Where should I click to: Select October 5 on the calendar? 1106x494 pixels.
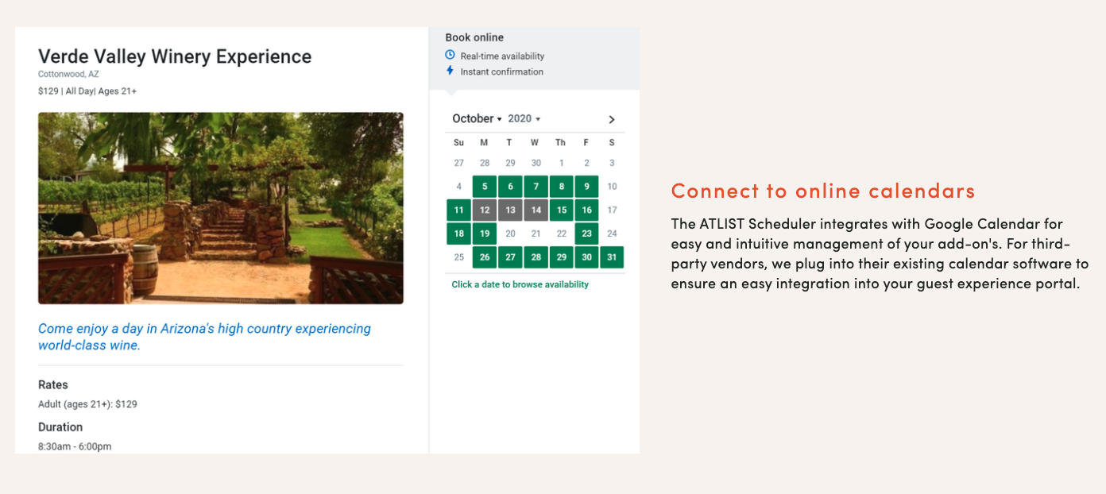pos(485,187)
